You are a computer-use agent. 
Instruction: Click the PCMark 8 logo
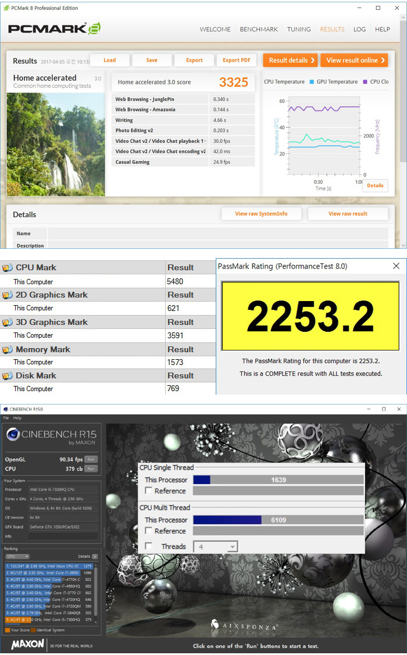click(x=54, y=28)
